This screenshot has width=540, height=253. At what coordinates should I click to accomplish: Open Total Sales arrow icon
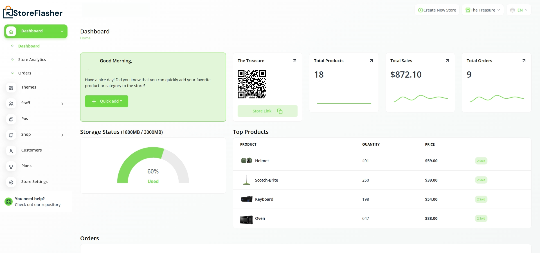click(x=447, y=61)
